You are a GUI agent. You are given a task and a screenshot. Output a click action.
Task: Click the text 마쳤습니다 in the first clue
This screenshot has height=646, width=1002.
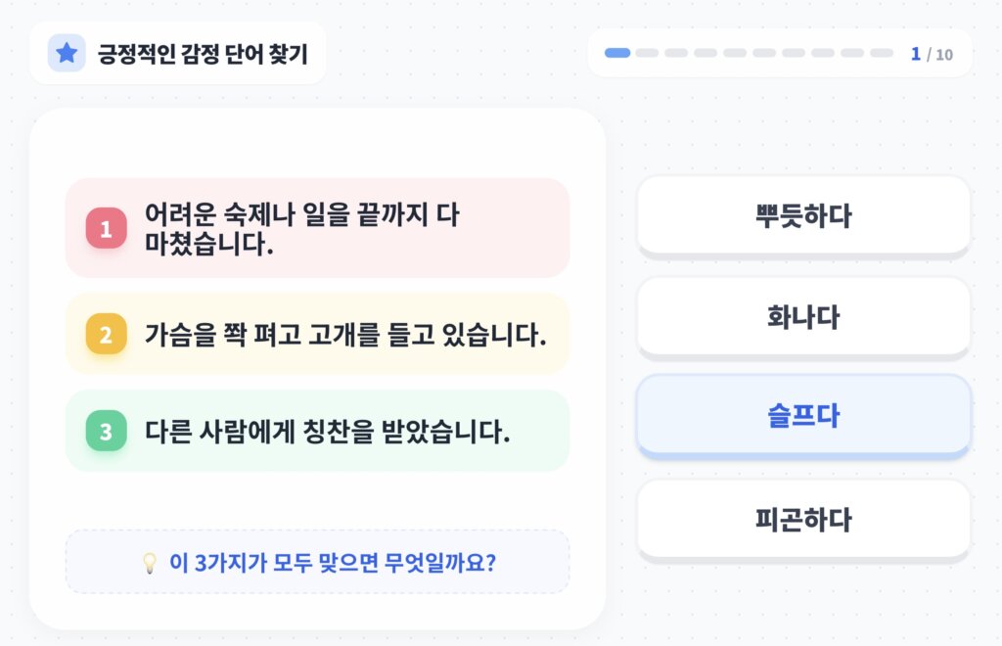pos(209,244)
